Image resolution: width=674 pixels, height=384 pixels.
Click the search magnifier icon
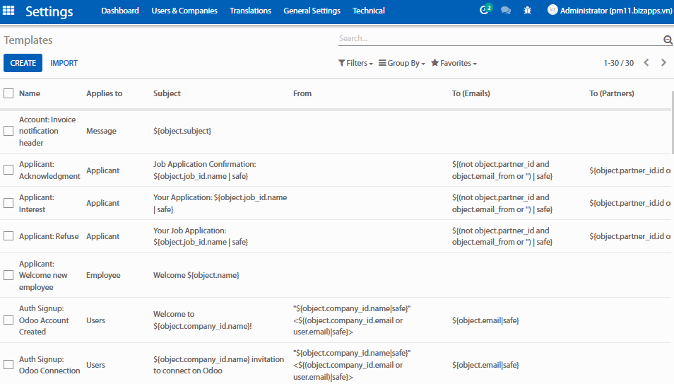pyautogui.click(x=668, y=40)
